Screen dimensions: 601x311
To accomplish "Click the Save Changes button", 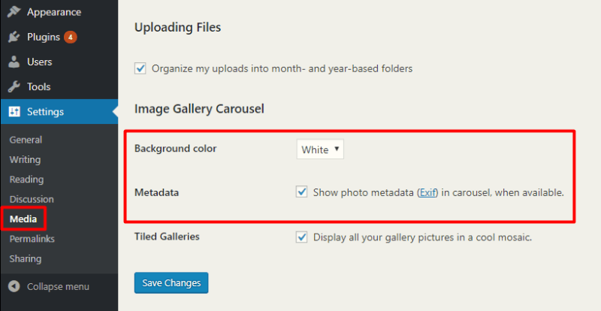I will pos(171,283).
